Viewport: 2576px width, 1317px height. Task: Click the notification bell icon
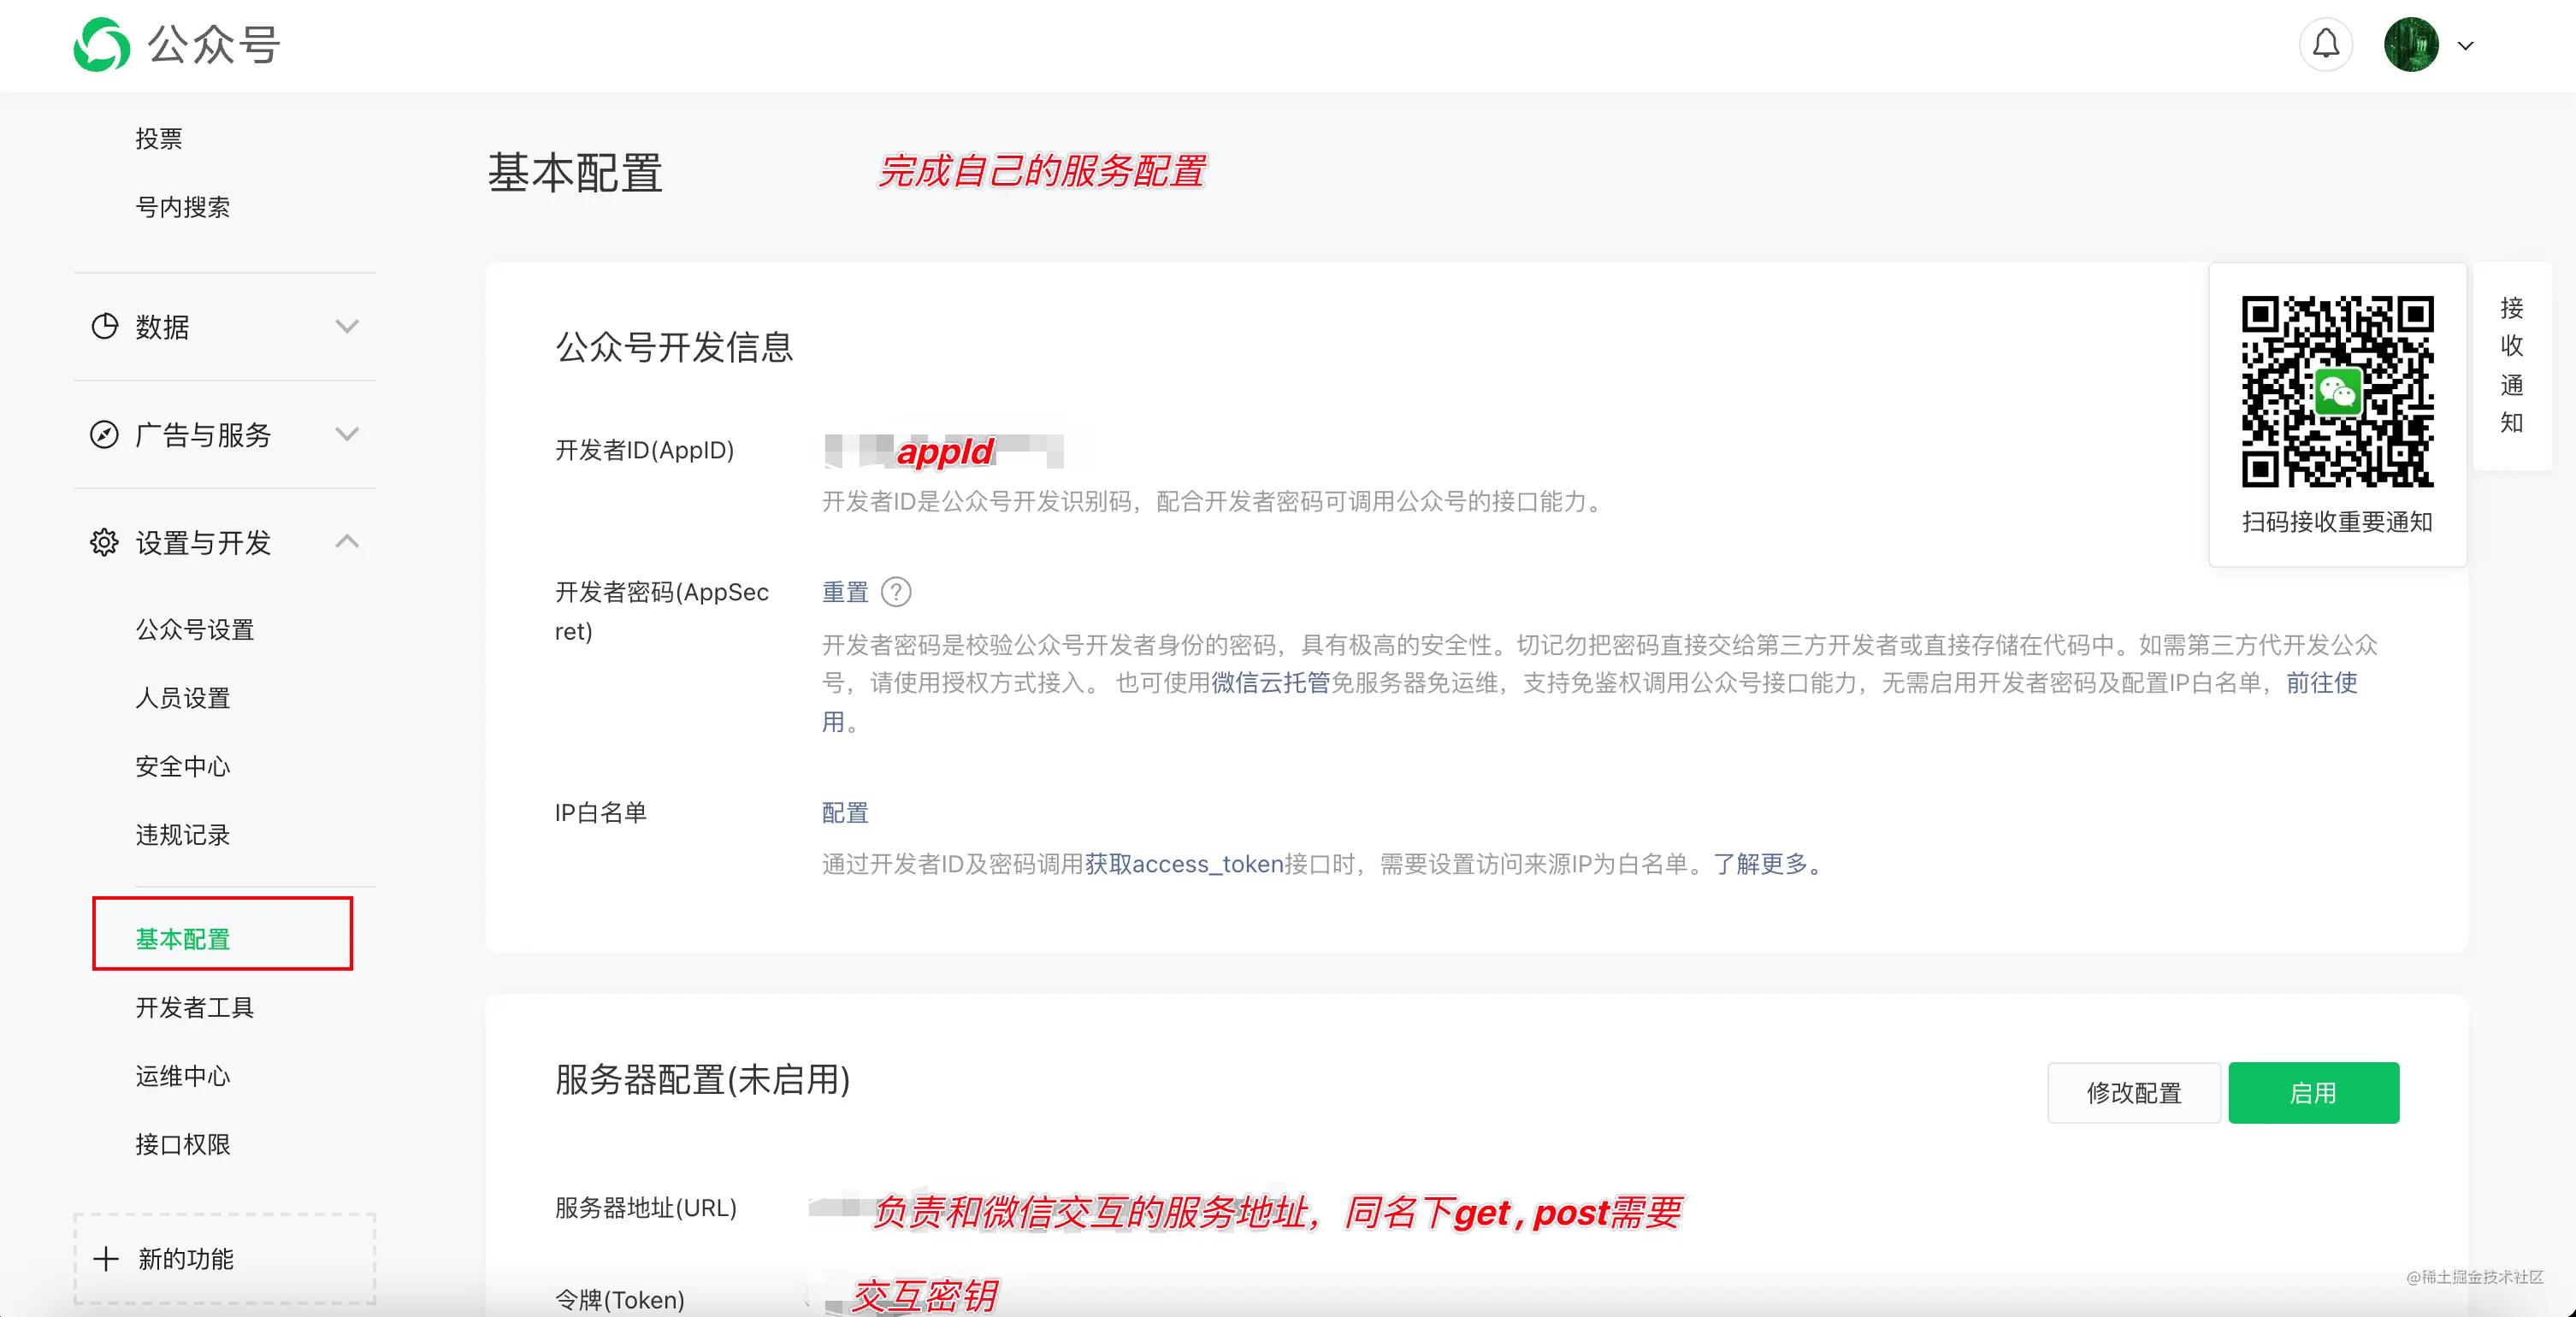[2327, 44]
